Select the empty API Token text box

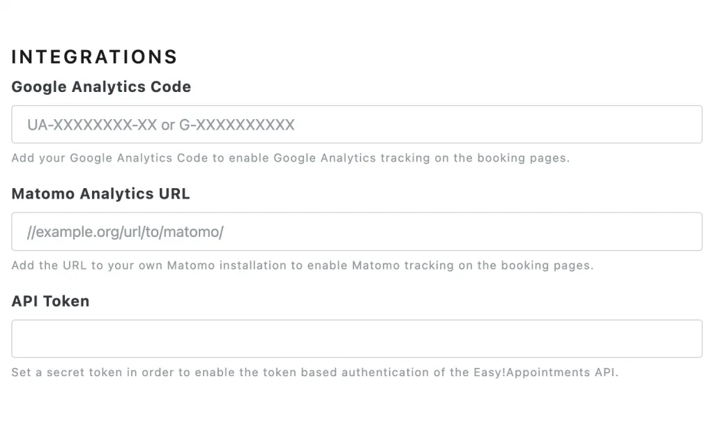(356, 339)
